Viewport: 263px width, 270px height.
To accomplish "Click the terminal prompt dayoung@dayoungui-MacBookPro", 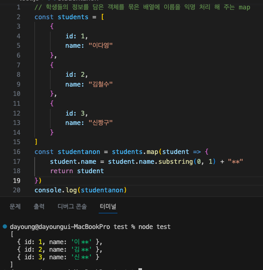I will click(60, 227).
